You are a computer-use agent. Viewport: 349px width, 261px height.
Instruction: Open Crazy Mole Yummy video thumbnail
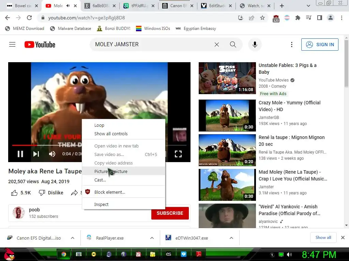(227, 116)
